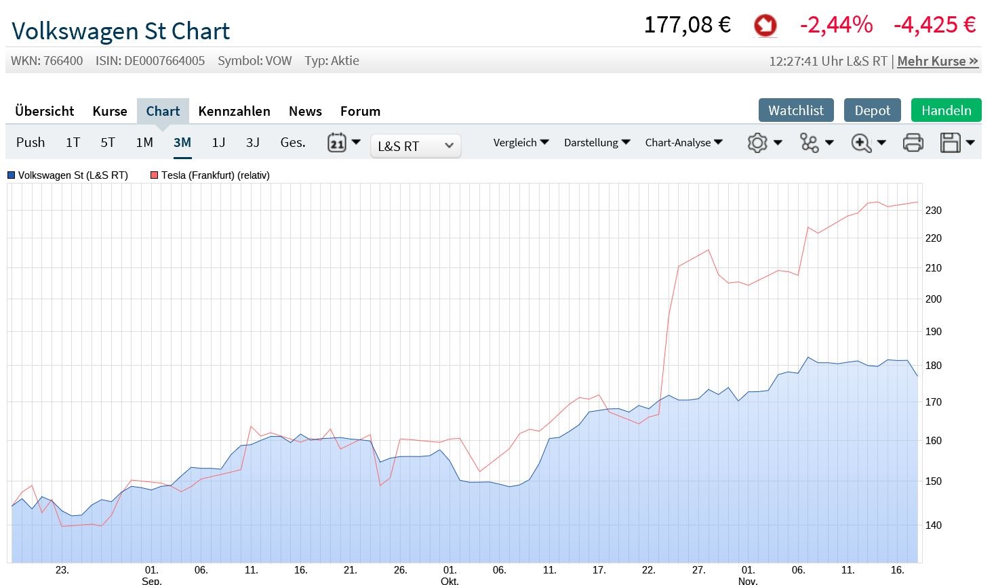
Task: Click the 01. Sep. date axis label
Action: [151, 576]
